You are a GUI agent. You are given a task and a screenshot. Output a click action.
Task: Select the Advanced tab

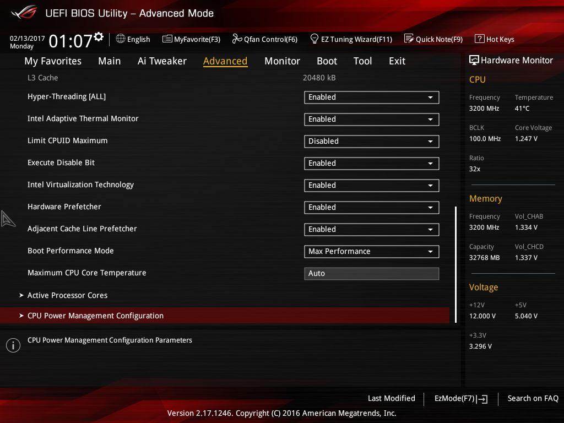coord(225,61)
